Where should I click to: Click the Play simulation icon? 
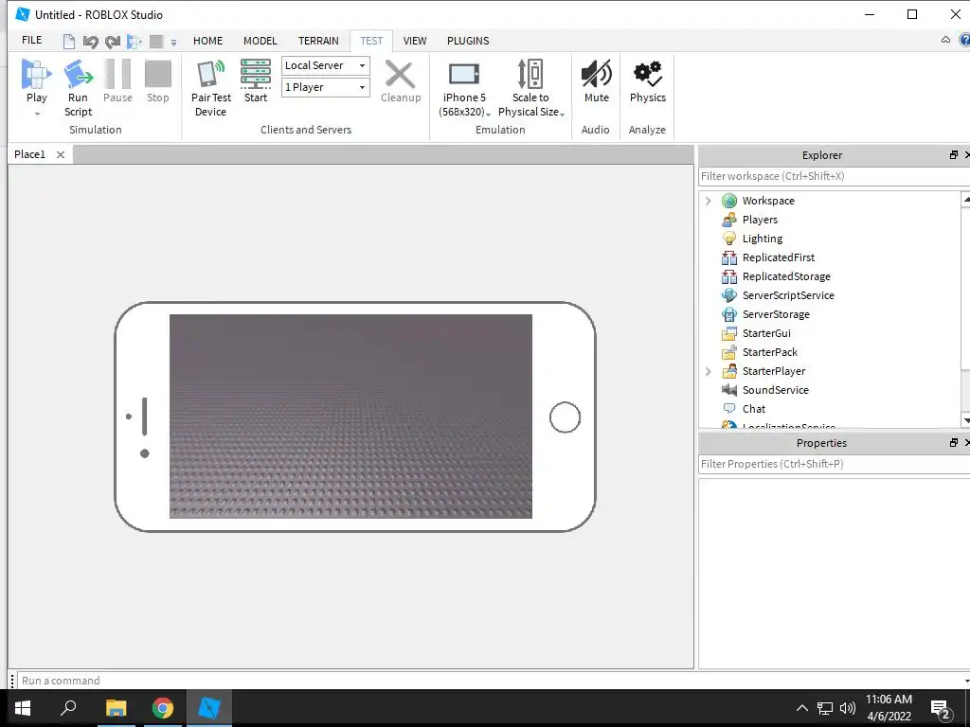click(x=36, y=74)
